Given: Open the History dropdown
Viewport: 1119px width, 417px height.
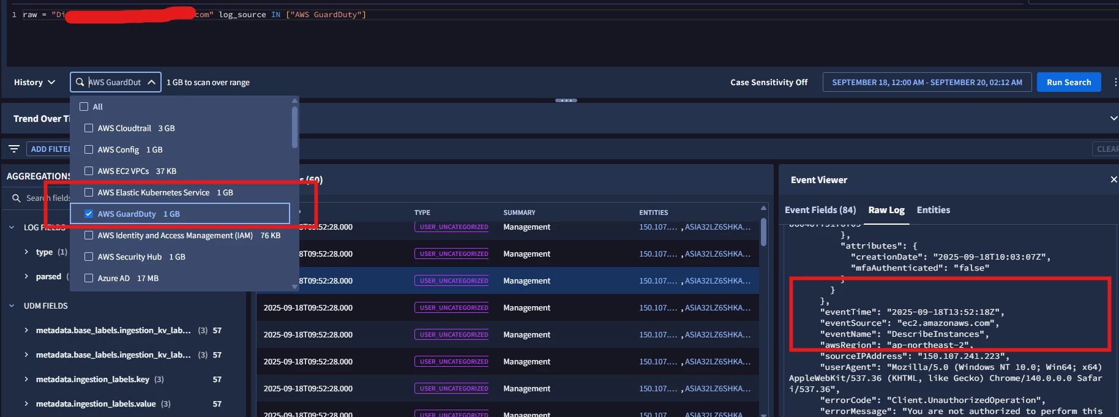Looking at the screenshot, I should click(34, 82).
